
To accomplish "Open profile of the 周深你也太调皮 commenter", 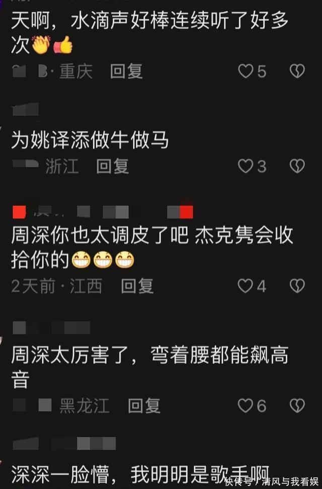I will [103, 212].
